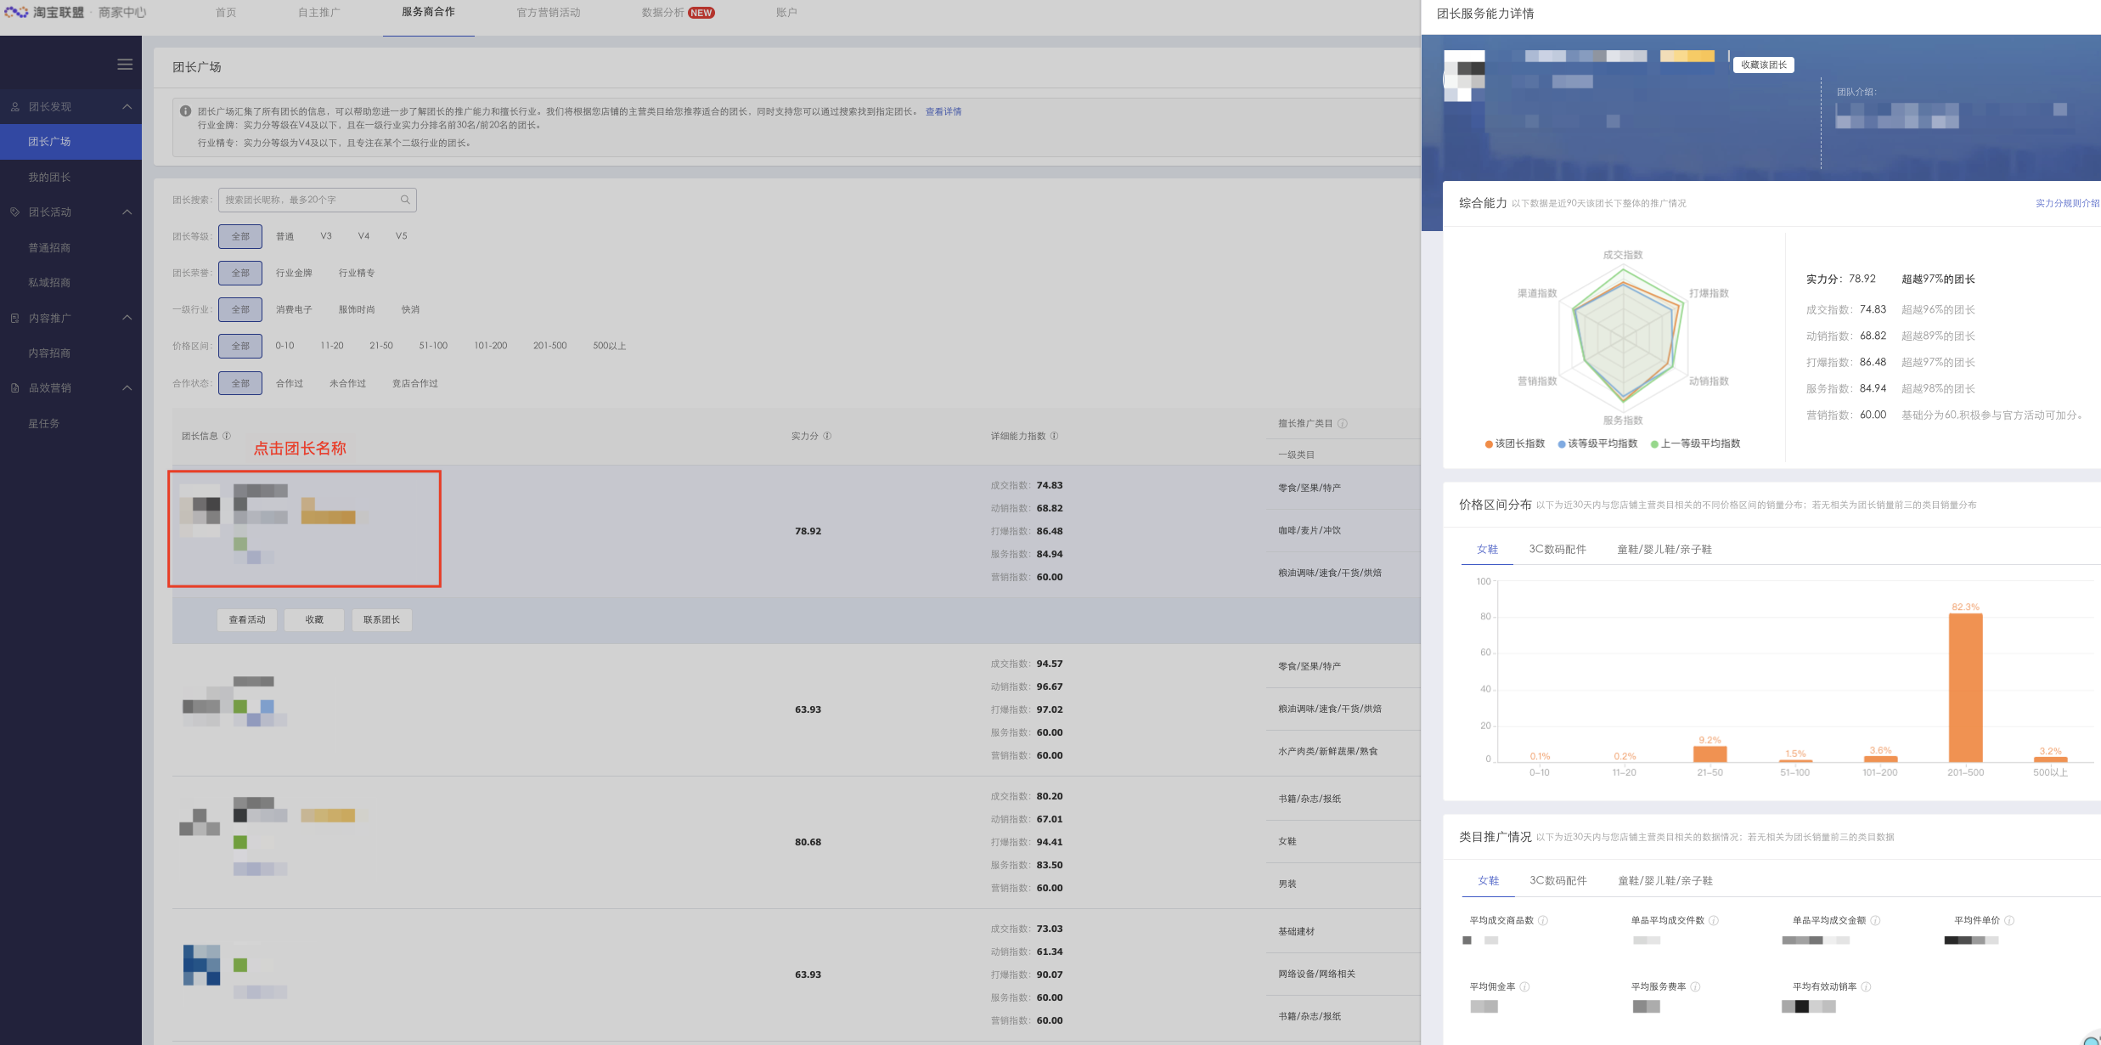
Task: Click the 团长活动 tag icon
Action: [15, 212]
